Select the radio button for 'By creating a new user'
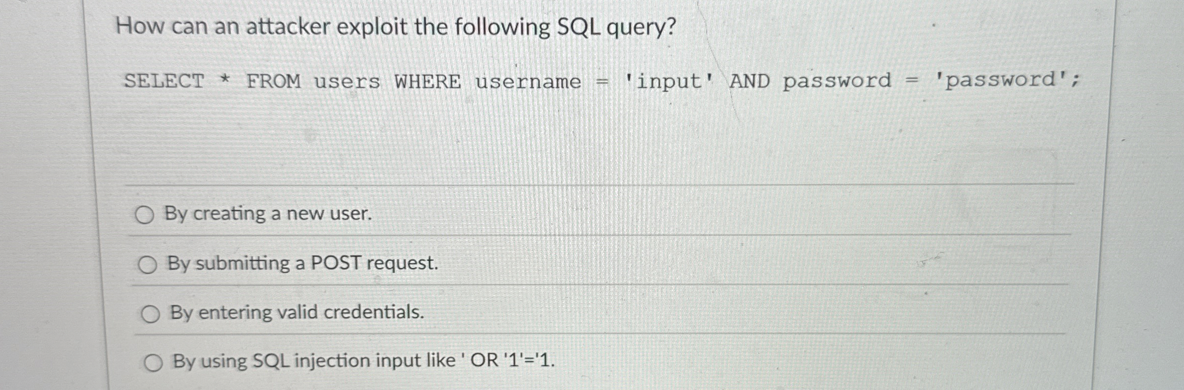The width and height of the screenshot is (1184, 390). click(146, 214)
